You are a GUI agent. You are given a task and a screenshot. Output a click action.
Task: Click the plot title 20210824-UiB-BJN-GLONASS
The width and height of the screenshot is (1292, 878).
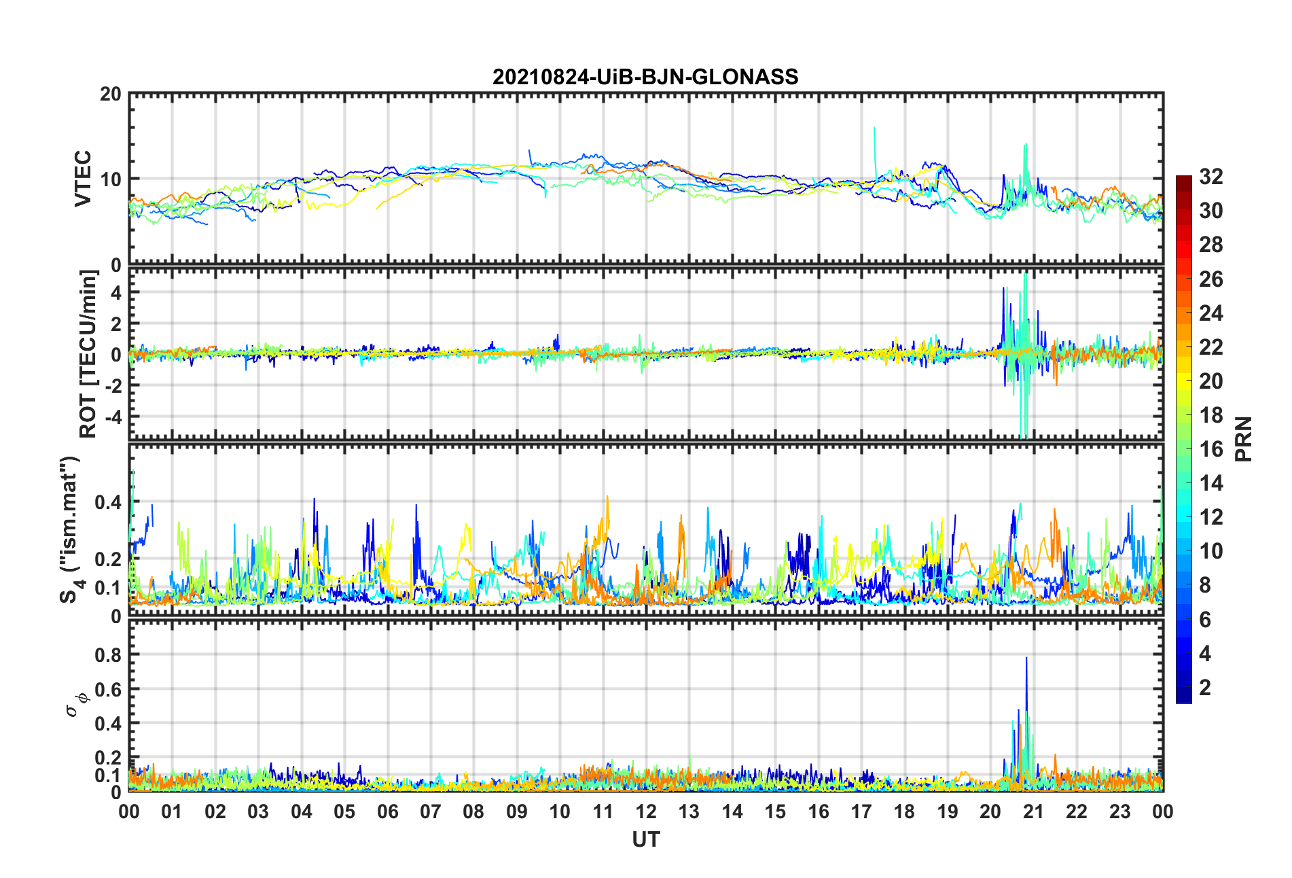[x=645, y=77]
